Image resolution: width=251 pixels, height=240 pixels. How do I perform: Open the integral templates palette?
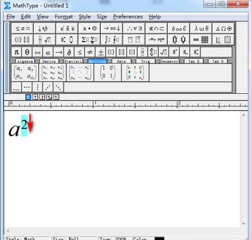tap(112, 40)
